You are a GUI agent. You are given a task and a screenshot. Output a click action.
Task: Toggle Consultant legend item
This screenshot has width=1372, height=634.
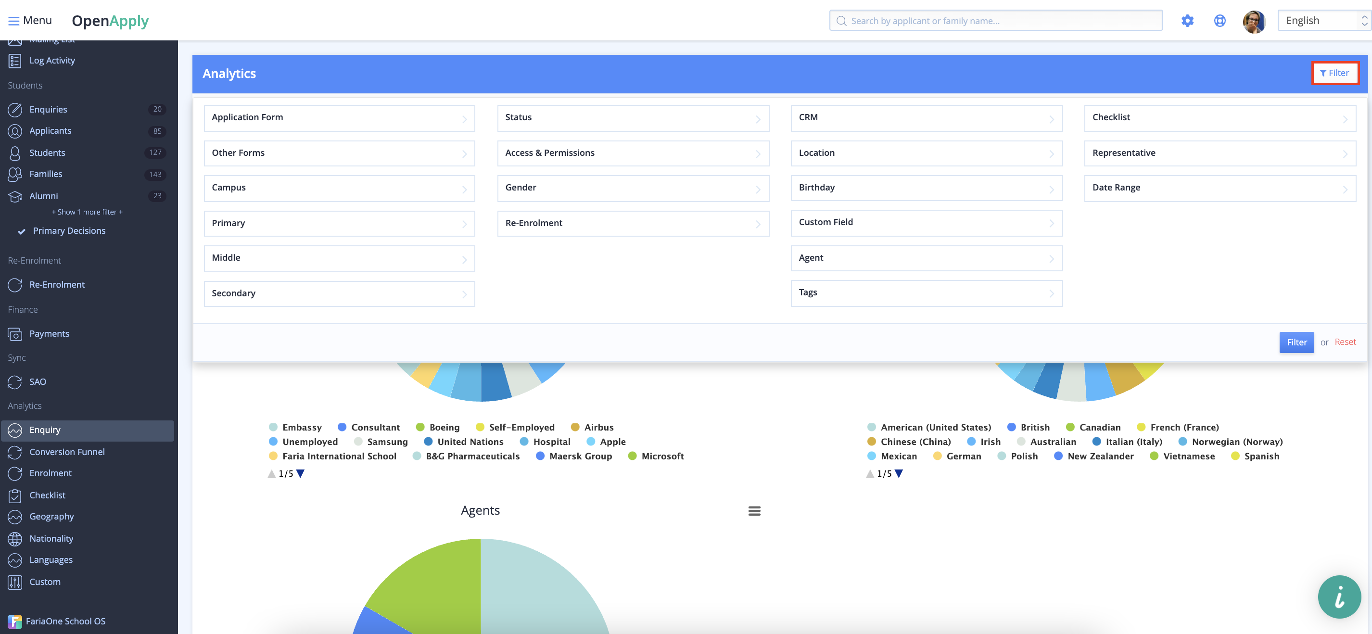pyautogui.click(x=368, y=427)
